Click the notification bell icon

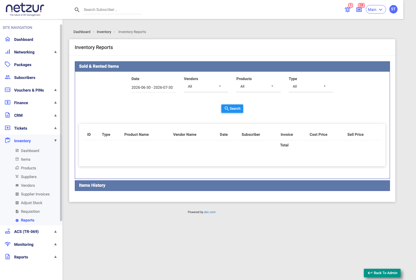coord(347,10)
